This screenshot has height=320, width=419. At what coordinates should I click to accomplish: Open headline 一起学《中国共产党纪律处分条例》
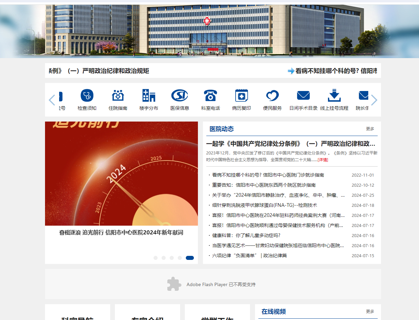291,144
